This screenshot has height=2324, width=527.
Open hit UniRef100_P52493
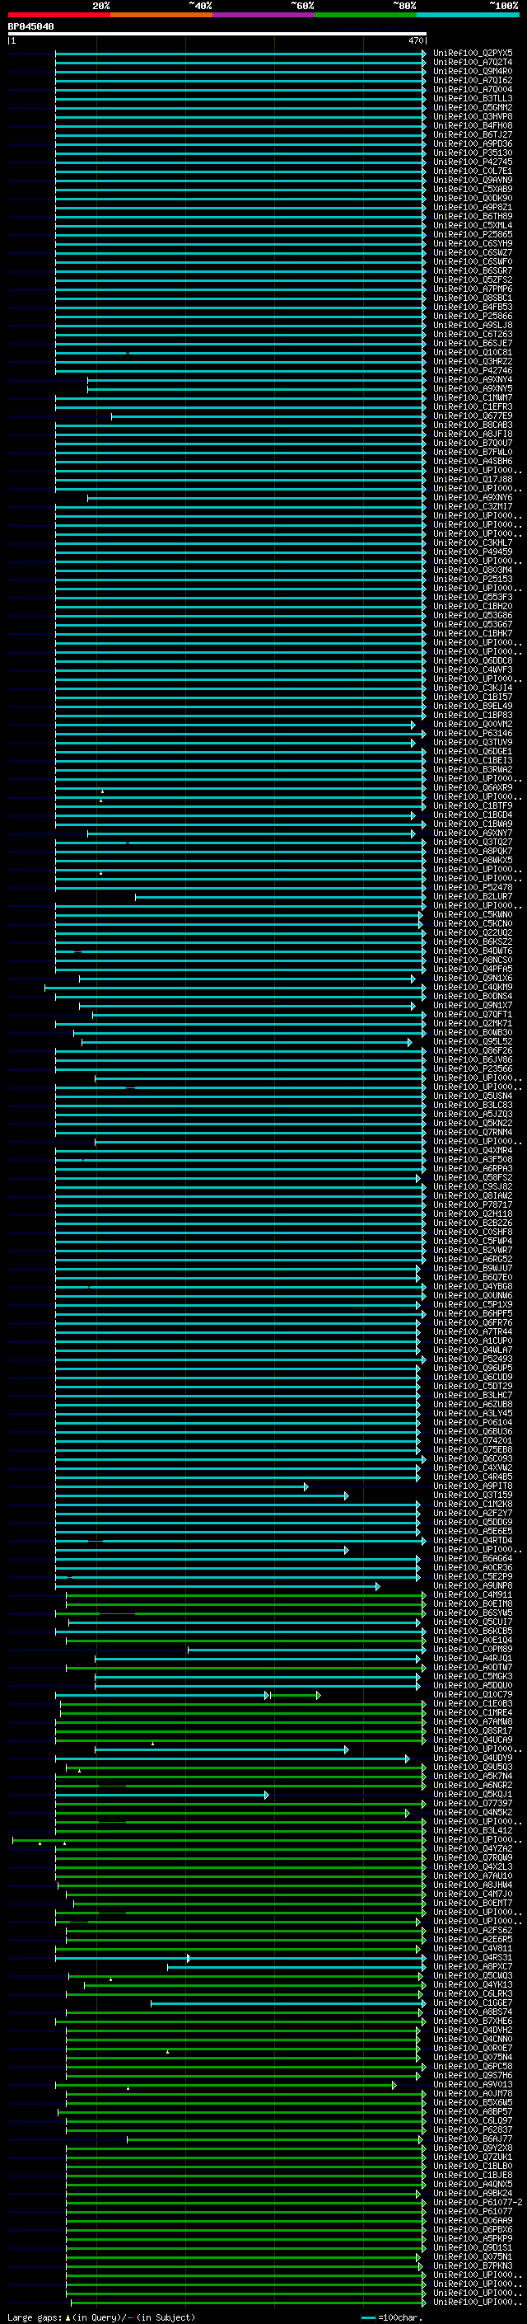point(473,1359)
